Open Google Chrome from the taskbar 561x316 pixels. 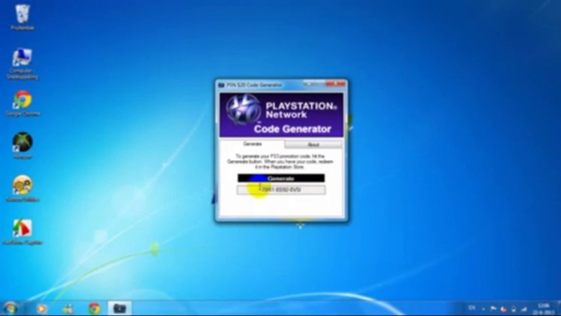point(94,309)
